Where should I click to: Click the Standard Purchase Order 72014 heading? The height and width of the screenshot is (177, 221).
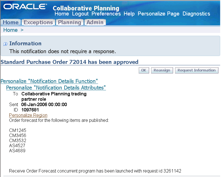click(x=69, y=62)
